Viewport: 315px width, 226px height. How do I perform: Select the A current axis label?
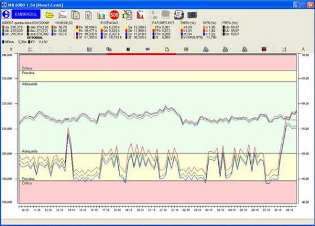(x=303, y=49)
